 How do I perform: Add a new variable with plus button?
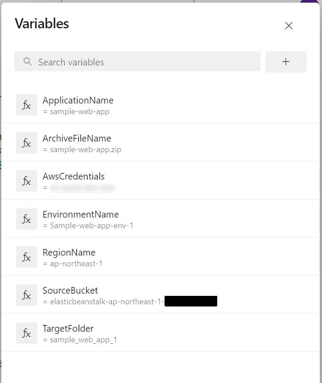[286, 61]
